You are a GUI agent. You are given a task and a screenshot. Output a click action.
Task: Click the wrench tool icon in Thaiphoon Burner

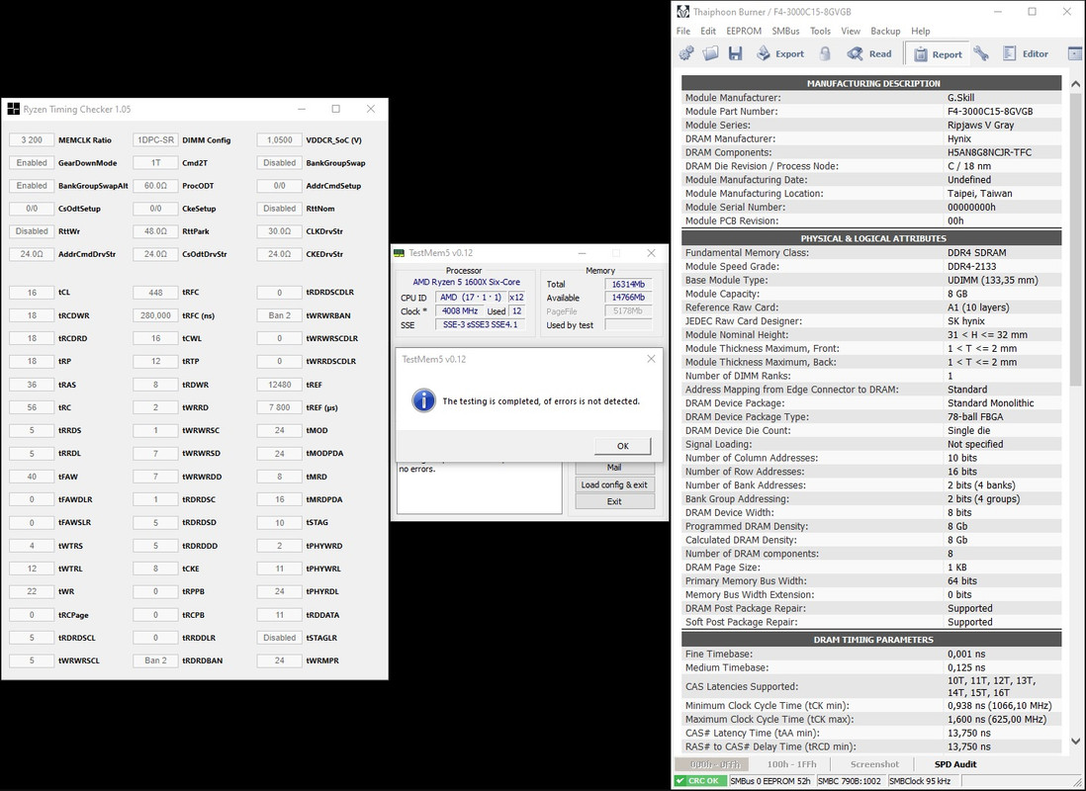(x=981, y=53)
